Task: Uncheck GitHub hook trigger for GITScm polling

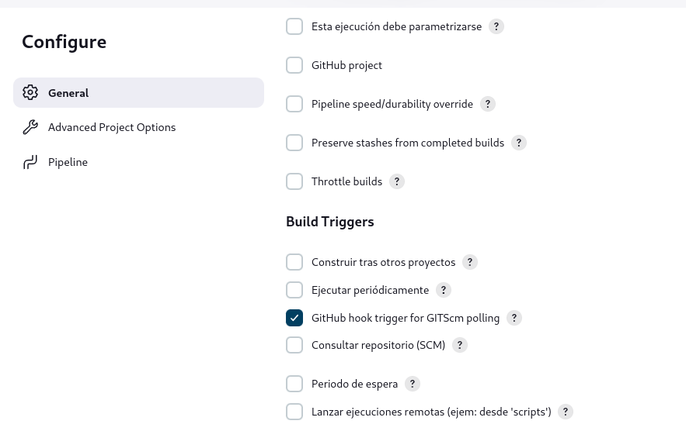Action: [294, 318]
